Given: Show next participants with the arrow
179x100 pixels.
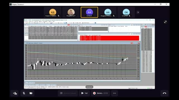Looking at the screenshot, I should coord(138,12).
